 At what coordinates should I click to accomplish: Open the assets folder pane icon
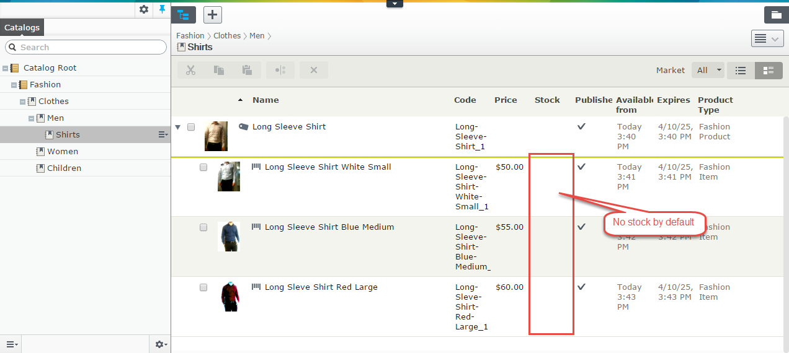point(776,15)
